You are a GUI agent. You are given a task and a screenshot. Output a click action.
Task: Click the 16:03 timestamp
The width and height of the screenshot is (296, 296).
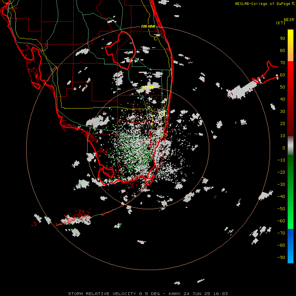pos(220,294)
